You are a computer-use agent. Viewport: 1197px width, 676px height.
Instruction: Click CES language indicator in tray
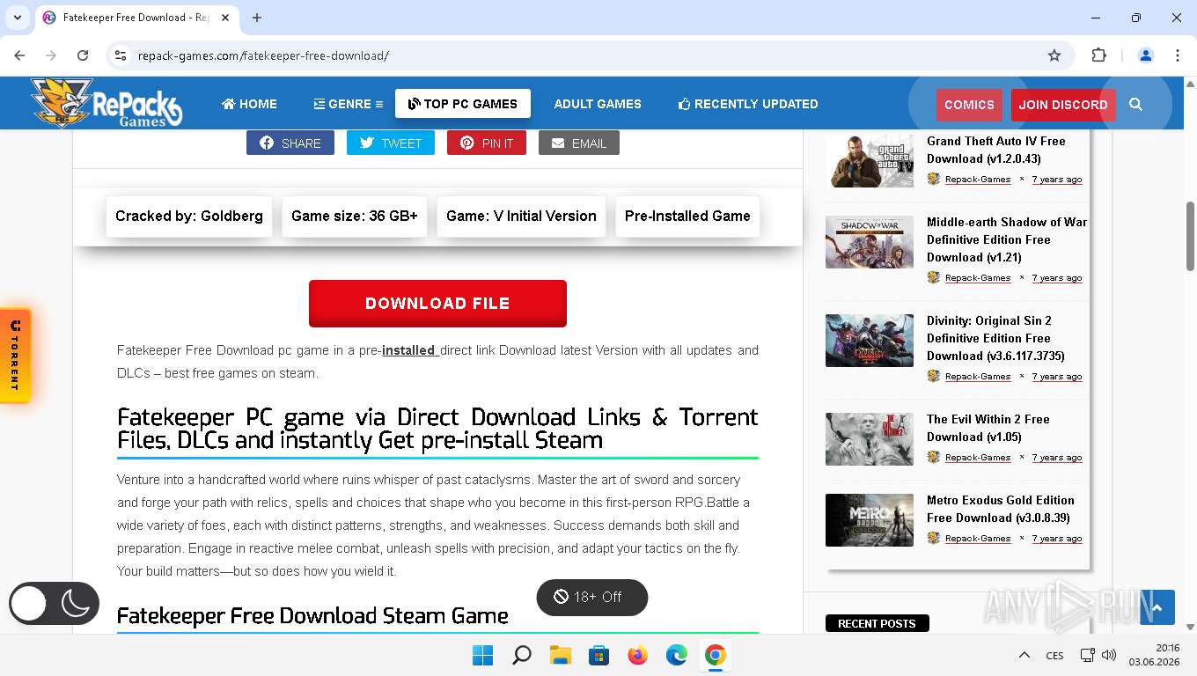tap(1054, 655)
